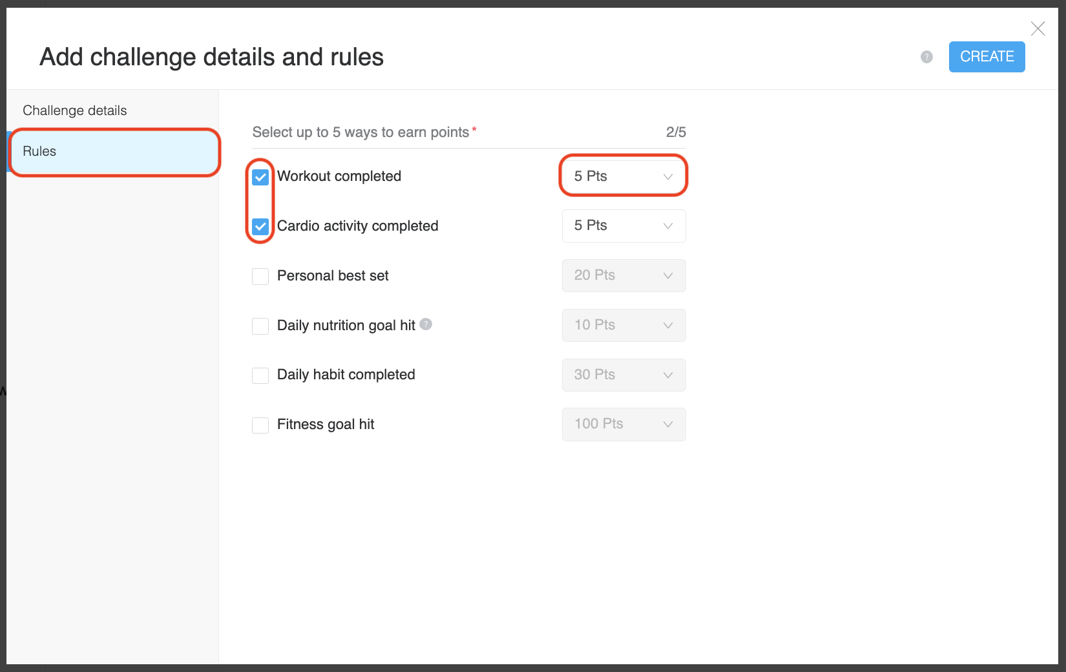The height and width of the screenshot is (672, 1066).
Task: Open the 100 Pts fitness goal dropdown
Action: tap(623, 425)
